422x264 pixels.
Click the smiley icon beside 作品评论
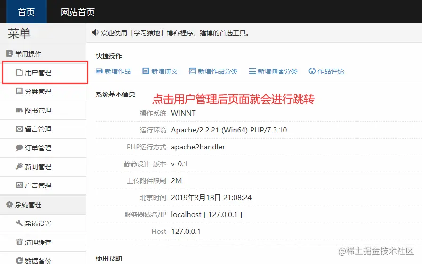312,71
